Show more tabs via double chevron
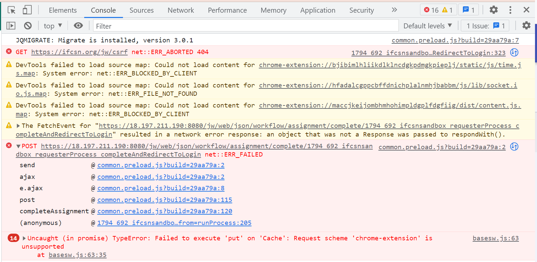Viewport: 537px width, 262px height. [394, 10]
